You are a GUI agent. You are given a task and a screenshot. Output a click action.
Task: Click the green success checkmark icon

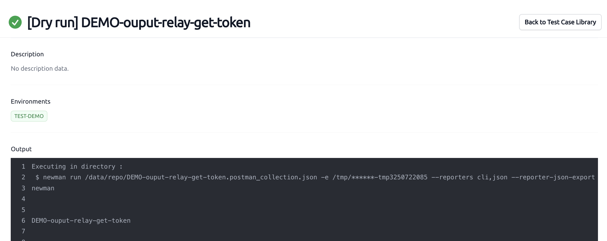(x=15, y=22)
